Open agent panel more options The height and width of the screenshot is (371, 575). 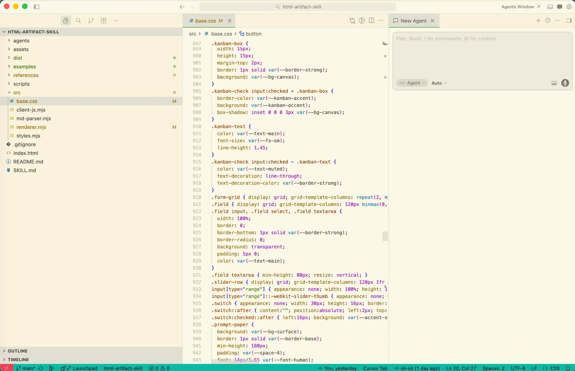coord(557,20)
